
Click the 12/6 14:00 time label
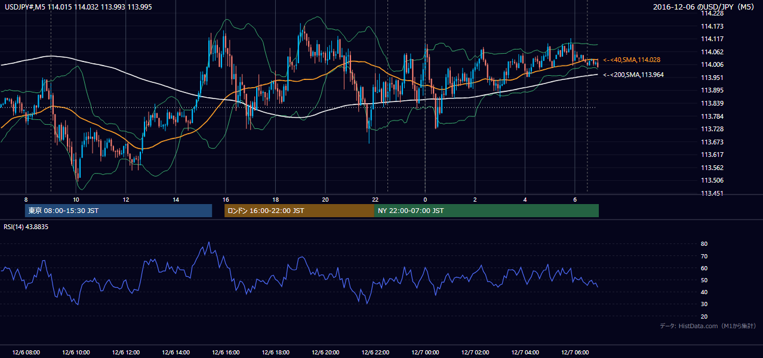pyautogui.click(x=176, y=353)
